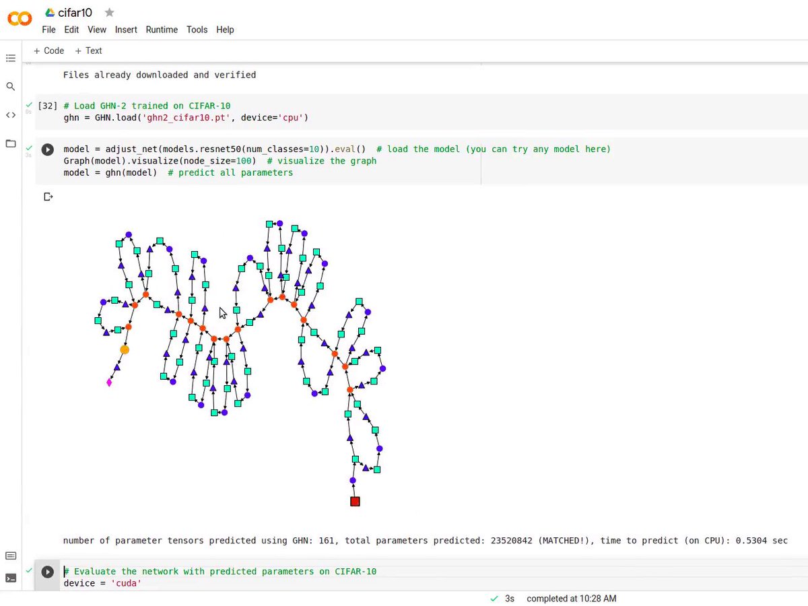Open the File menu

point(48,30)
